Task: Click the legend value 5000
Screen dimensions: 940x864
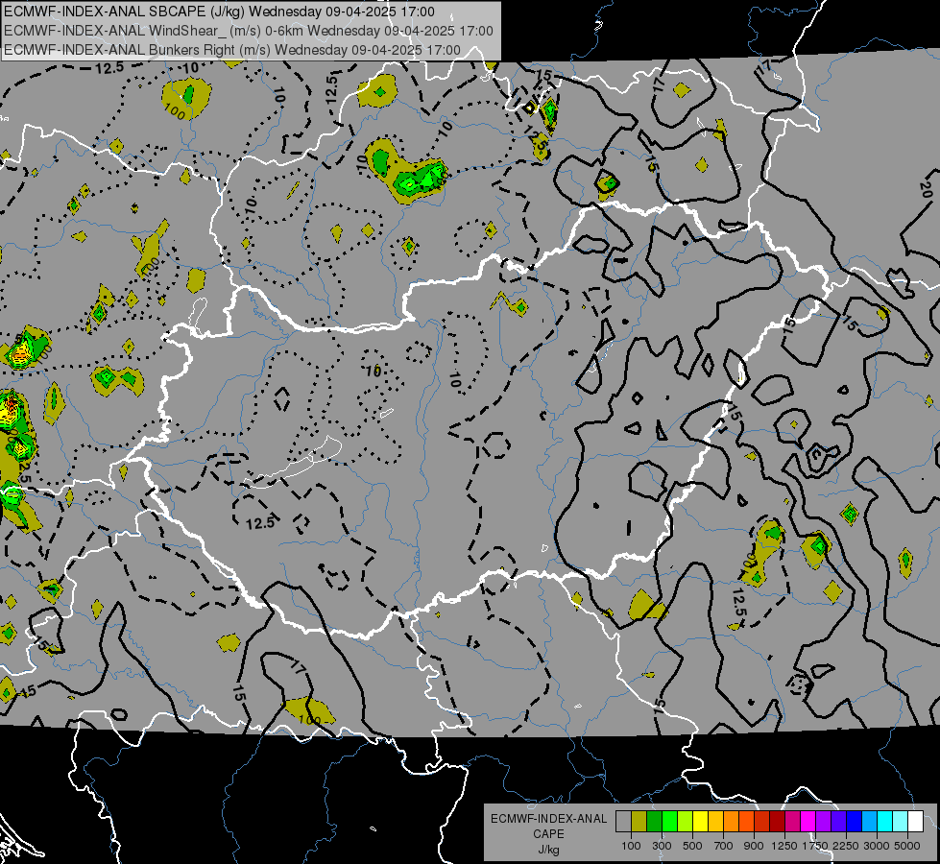Action: pyautogui.click(x=907, y=846)
